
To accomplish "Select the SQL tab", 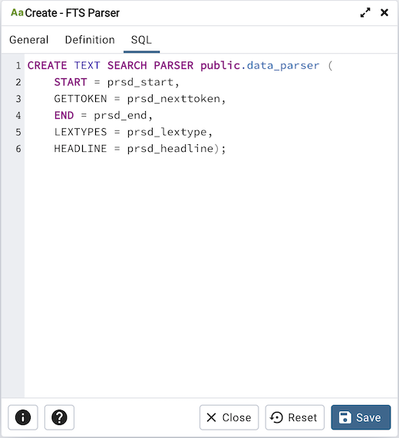I will click(x=141, y=40).
